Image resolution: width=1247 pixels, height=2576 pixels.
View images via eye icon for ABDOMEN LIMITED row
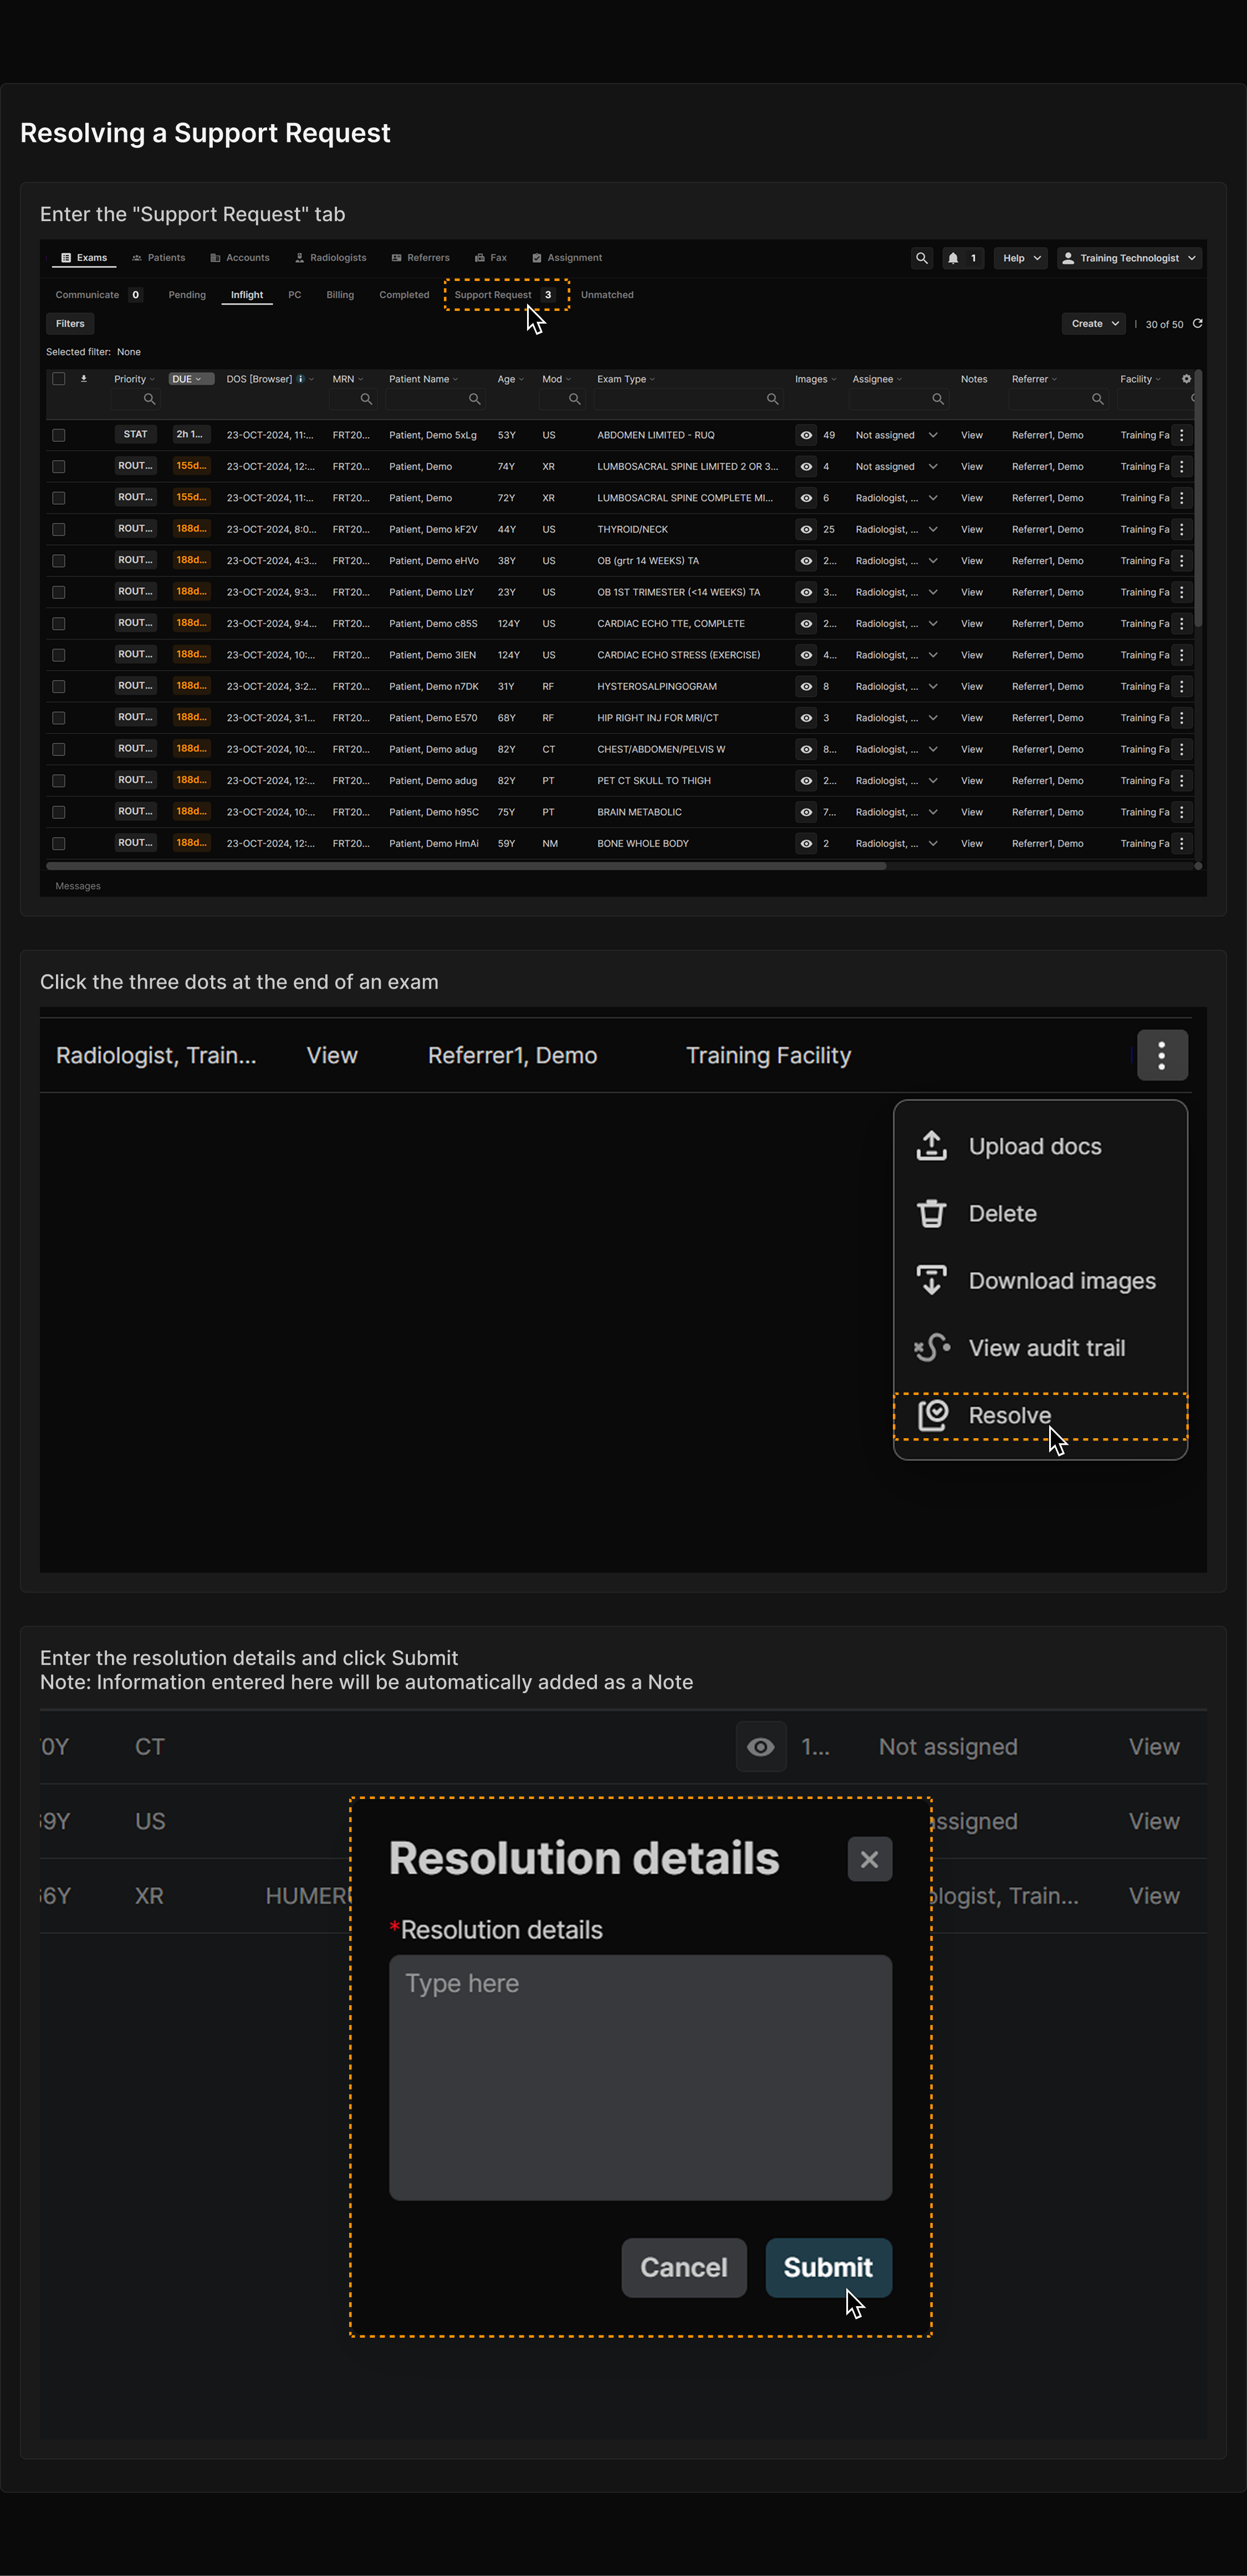[x=806, y=435]
